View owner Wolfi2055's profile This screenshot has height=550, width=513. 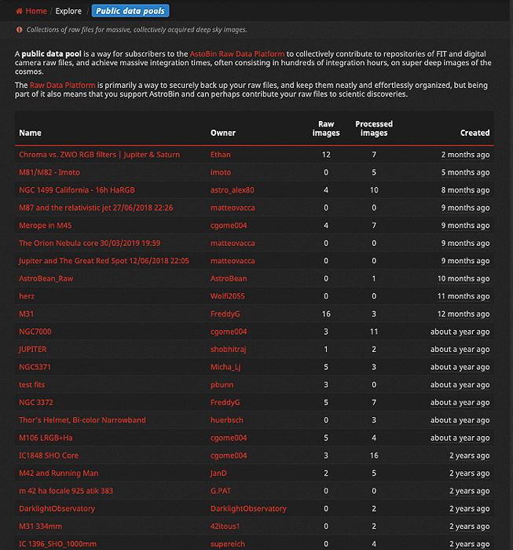tap(227, 296)
